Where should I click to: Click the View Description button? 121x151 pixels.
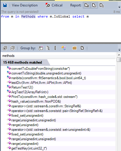[25, 5]
